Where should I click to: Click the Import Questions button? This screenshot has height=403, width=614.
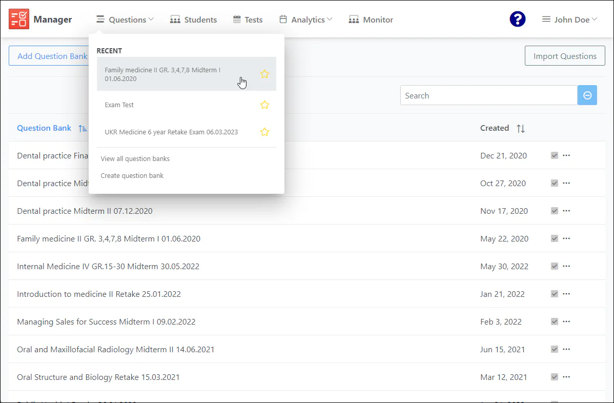pyautogui.click(x=564, y=56)
